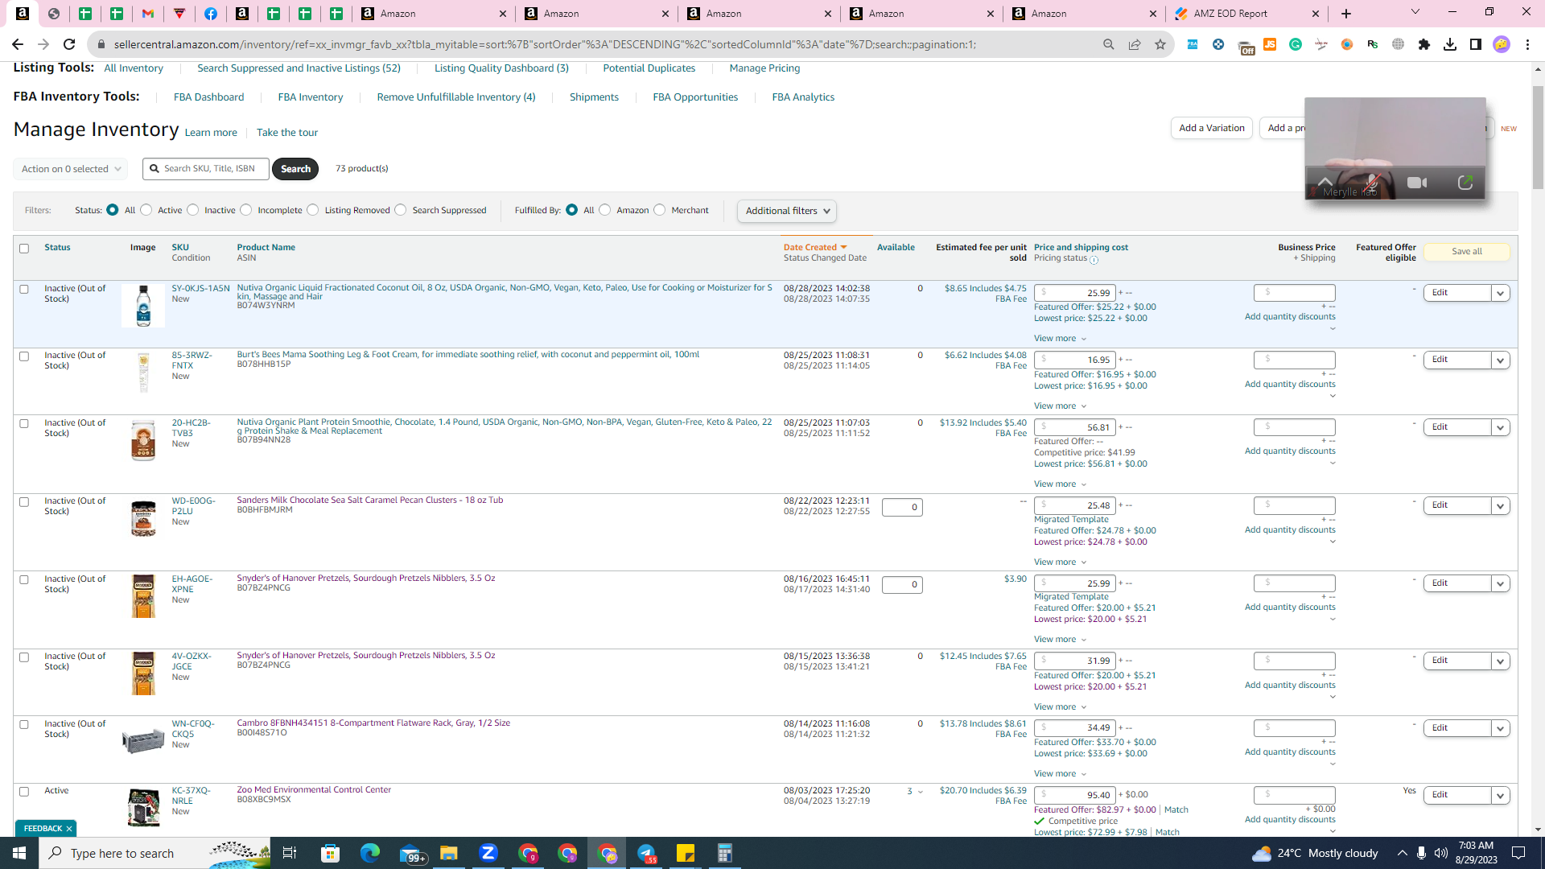Toggle the camera in the Zoom overlay
Image resolution: width=1545 pixels, height=869 pixels.
tap(1417, 183)
